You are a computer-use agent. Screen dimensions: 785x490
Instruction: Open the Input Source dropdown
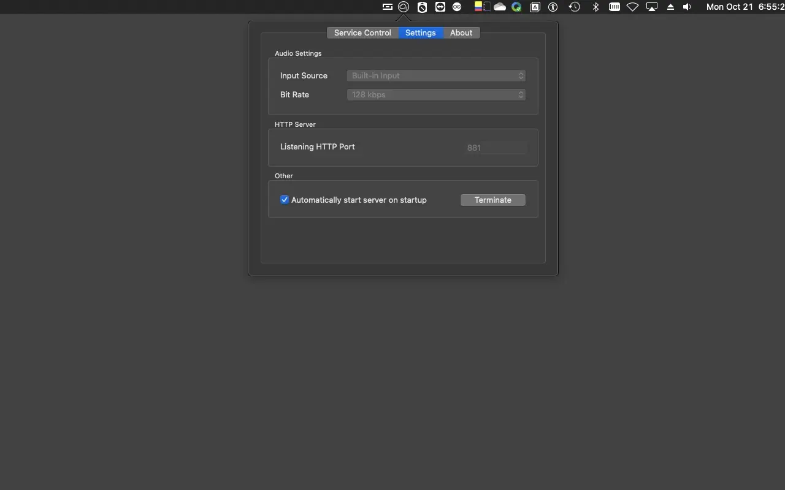(436, 75)
